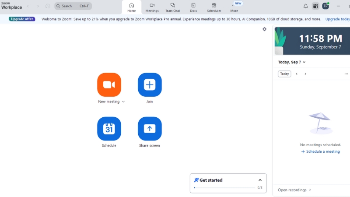The height and width of the screenshot is (197, 350).
Task: Click the blue Join meeting icon
Action: tap(150, 84)
